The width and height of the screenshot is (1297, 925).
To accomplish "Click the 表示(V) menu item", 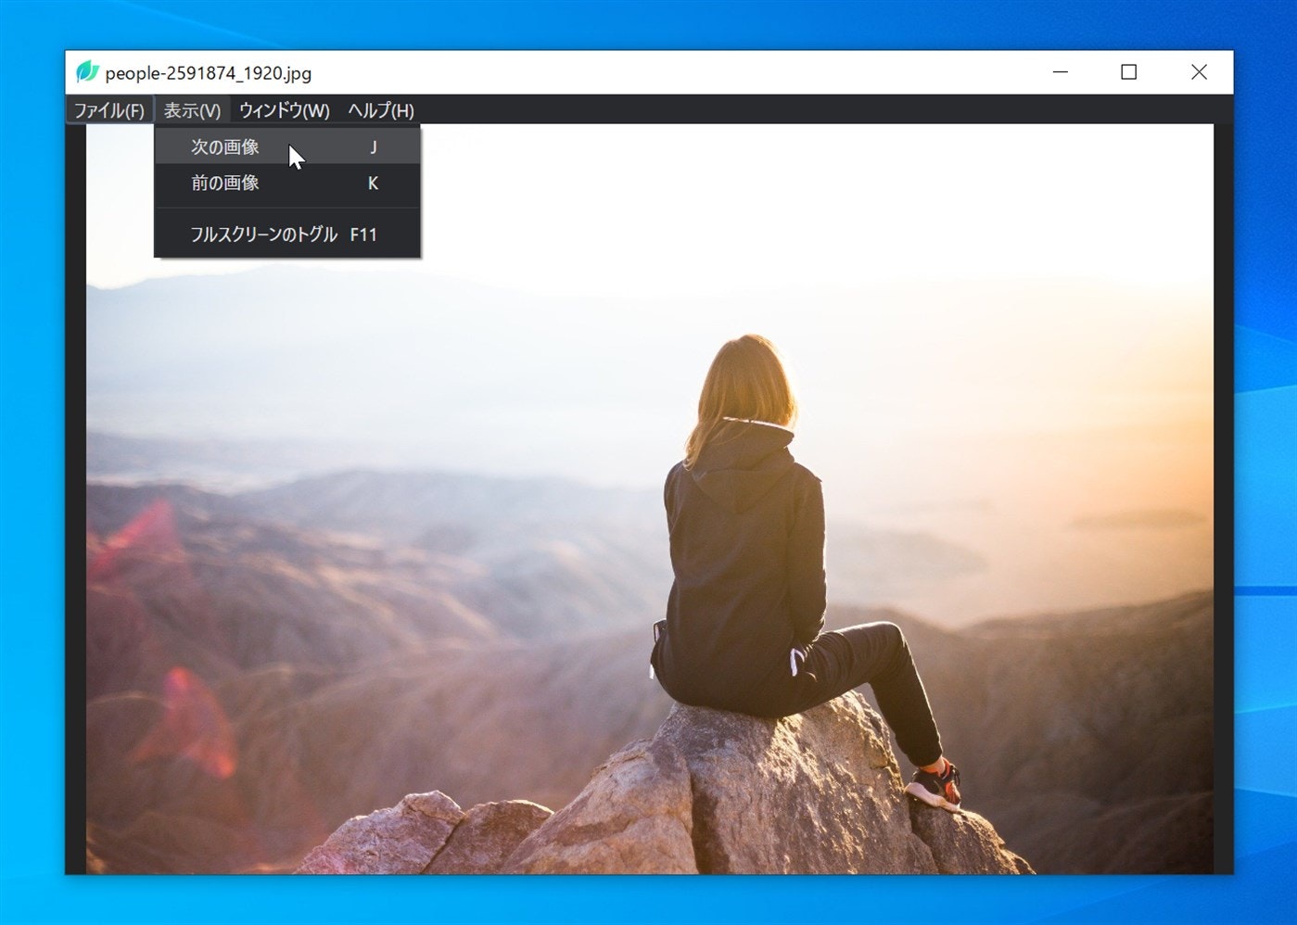I will [x=192, y=110].
